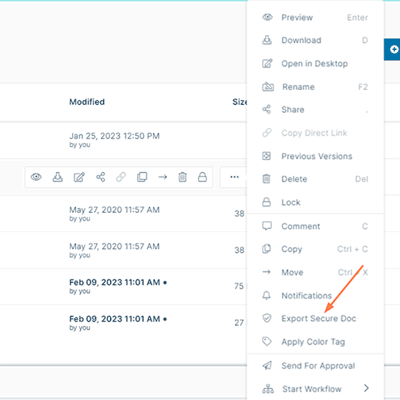This screenshot has height=400, width=400.
Task: Click the padlock icon in row toolbar
Action: tap(202, 177)
